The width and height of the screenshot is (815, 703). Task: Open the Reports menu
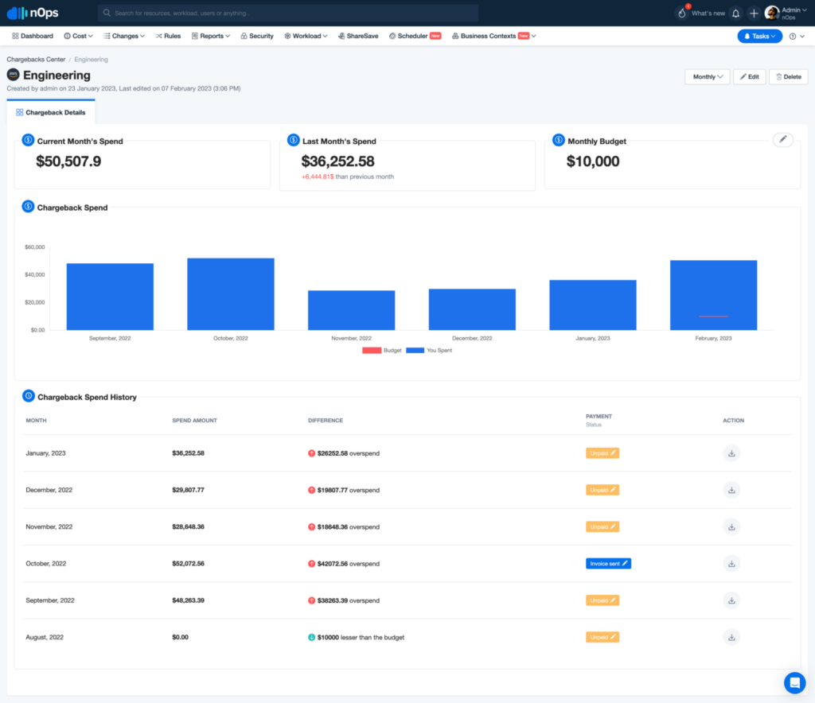pos(210,36)
